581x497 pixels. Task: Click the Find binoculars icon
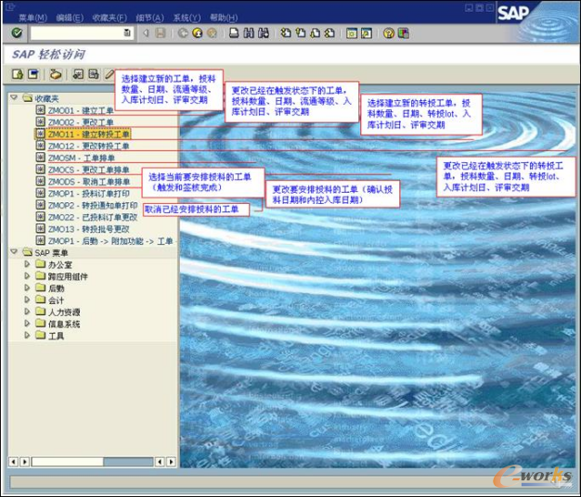click(249, 33)
